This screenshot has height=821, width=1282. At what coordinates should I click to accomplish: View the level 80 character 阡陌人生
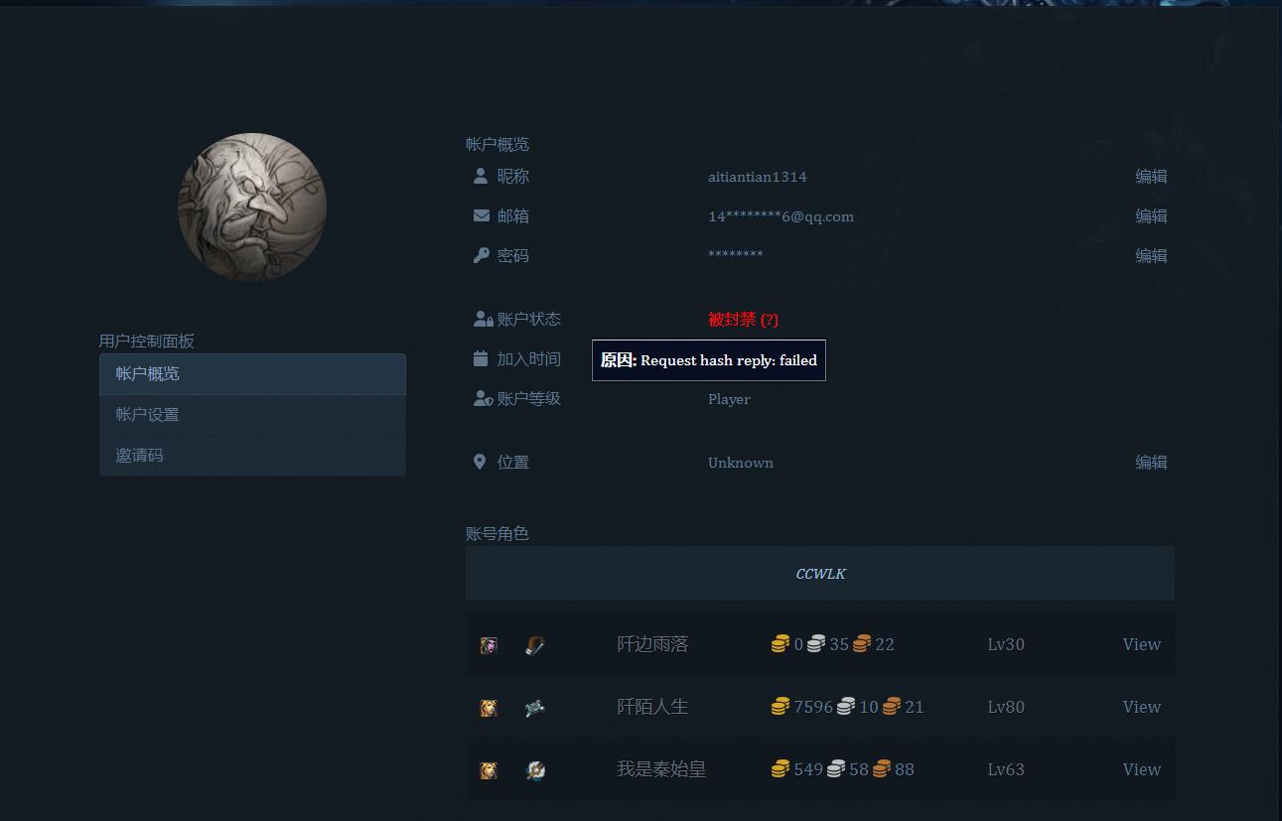point(1141,706)
